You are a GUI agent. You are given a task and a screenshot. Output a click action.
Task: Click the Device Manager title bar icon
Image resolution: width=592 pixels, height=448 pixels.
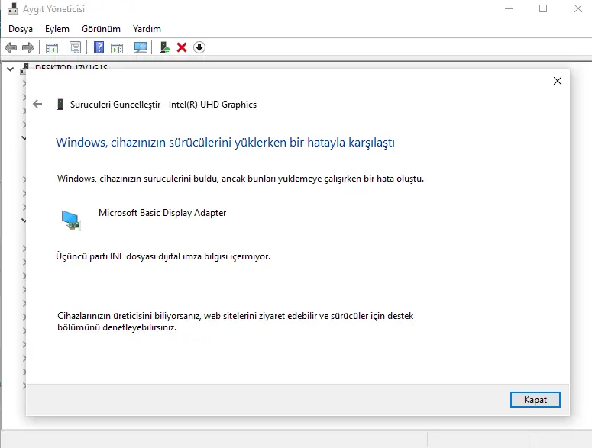[12, 8]
